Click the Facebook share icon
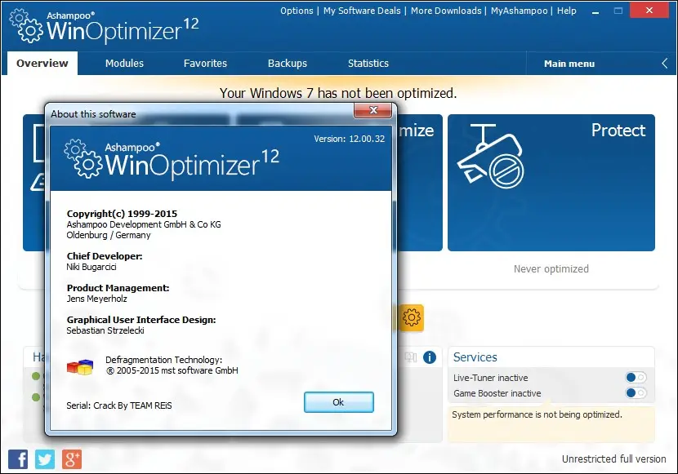 (x=18, y=458)
